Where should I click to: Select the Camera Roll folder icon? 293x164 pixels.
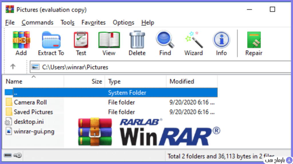pyautogui.click(x=9, y=102)
